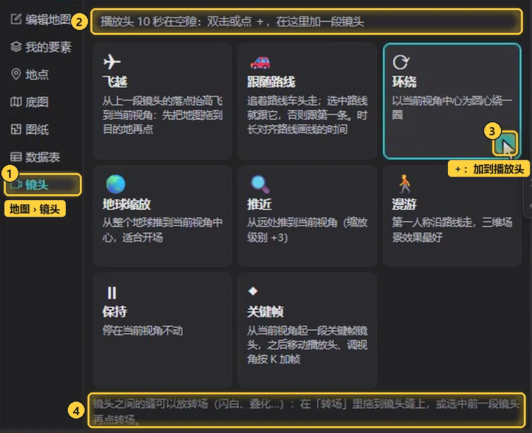Choose the 飞越 airplane shot card
The width and height of the screenshot is (532, 433).
(x=163, y=101)
